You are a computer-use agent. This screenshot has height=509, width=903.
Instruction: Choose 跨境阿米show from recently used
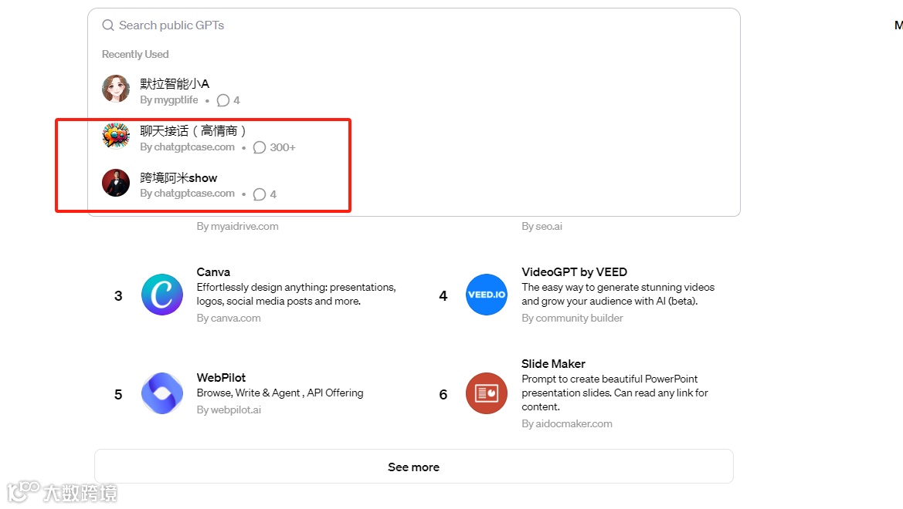coord(178,177)
